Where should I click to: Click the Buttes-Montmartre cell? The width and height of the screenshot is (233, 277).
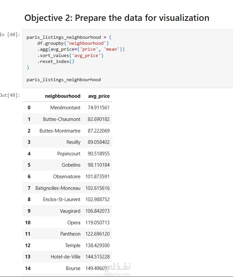pyautogui.click(x=60, y=131)
